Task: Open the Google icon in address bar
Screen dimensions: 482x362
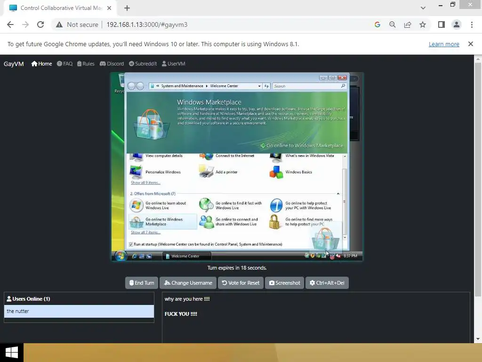Action: pyautogui.click(x=377, y=25)
